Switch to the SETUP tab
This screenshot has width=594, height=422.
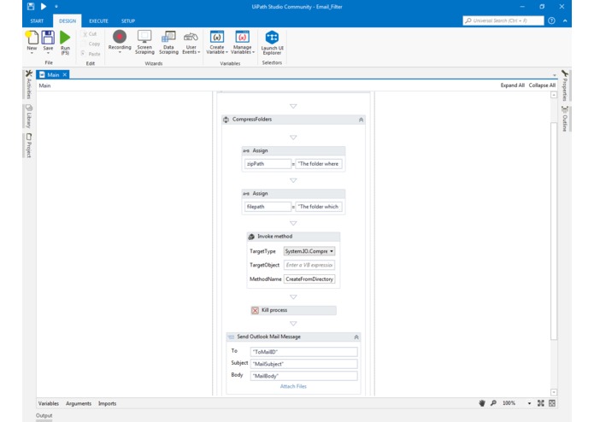coord(128,21)
